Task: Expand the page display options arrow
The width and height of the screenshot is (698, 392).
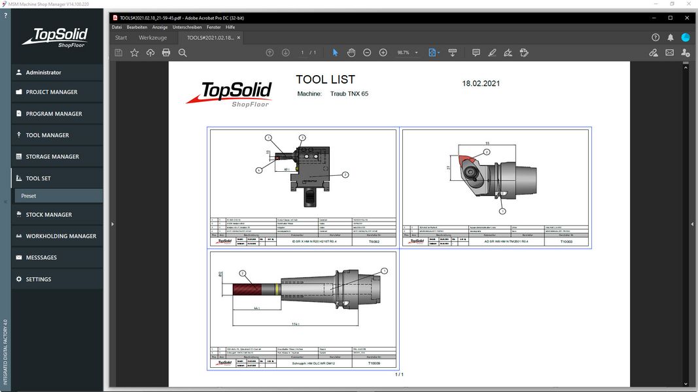Action: point(438,52)
